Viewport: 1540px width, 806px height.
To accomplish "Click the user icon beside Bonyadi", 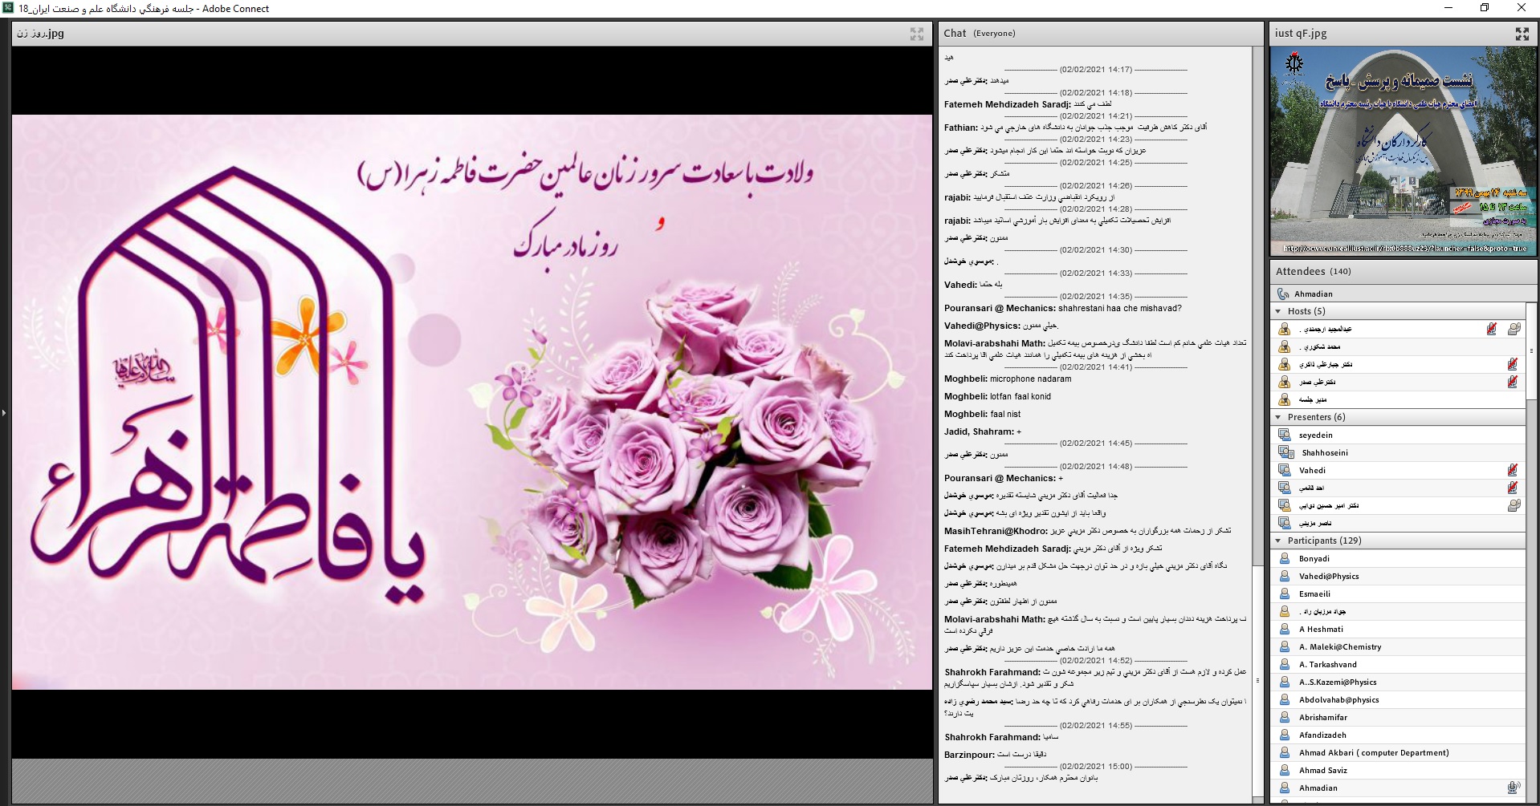I will click(x=1285, y=559).
